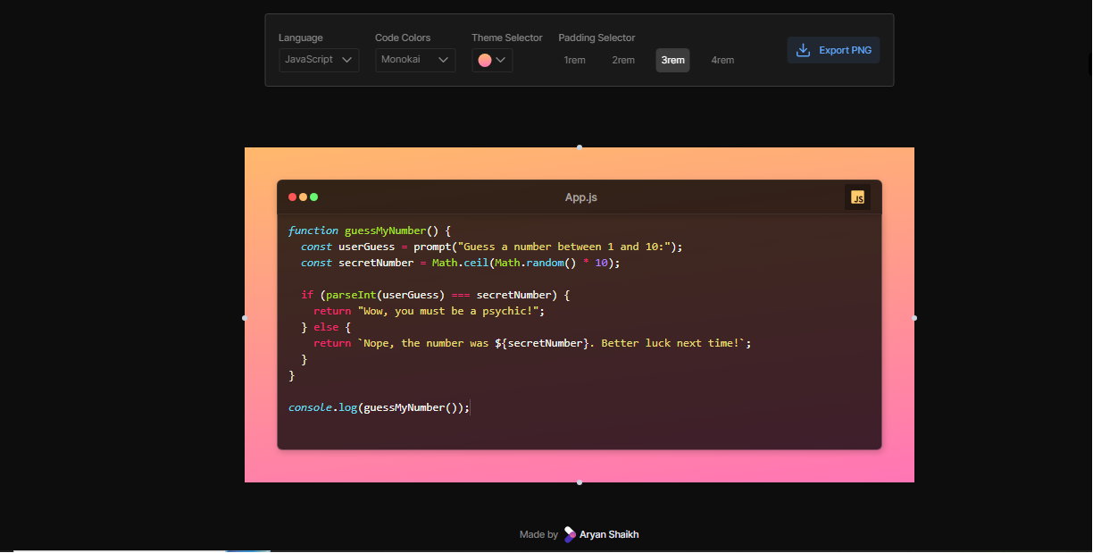Select 2rem padding option

coord(623,60)
